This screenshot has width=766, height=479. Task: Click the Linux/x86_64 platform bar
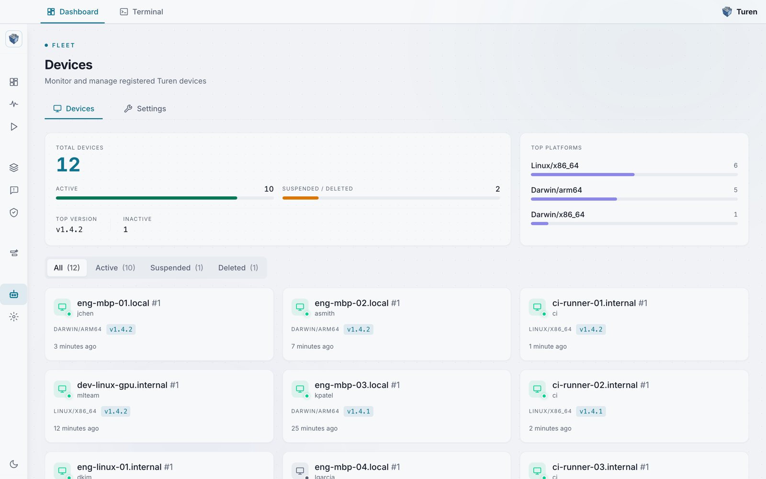(583, 175)
